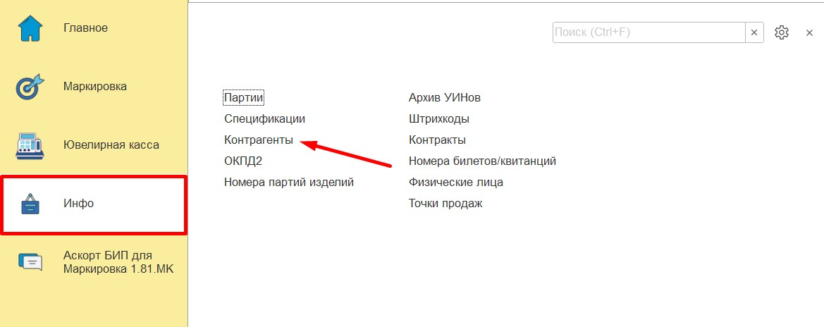Clear the search field with the X button

click(754, 32)
